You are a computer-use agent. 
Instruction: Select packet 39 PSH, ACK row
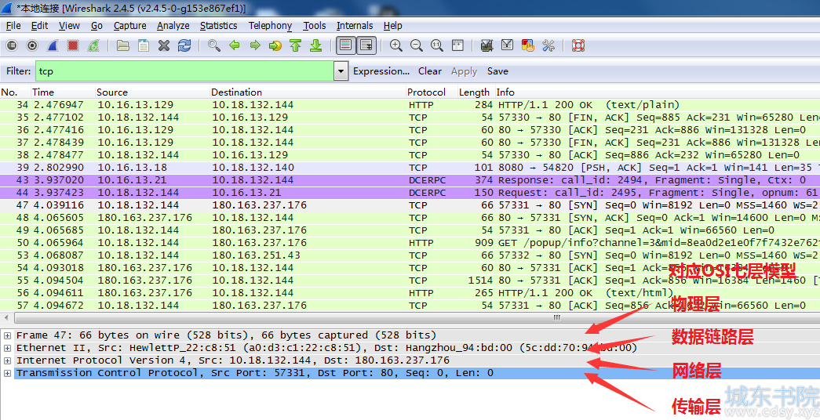(x=410, y=168)
